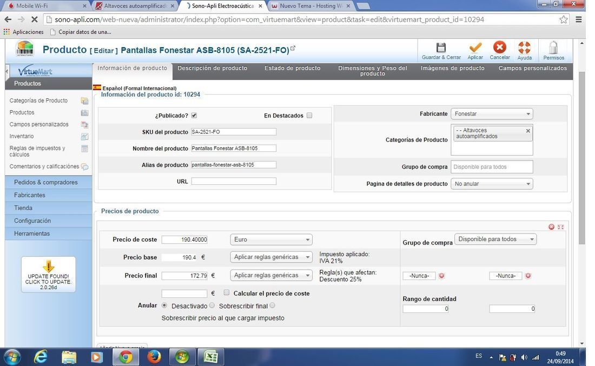
Task: Switch to Estado de producto tab
Action: pos(293,68)
